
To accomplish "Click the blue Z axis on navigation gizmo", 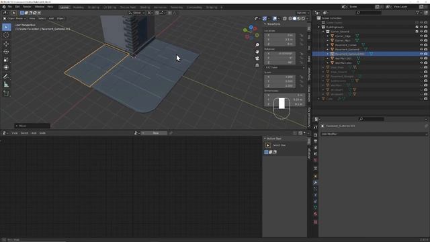I will click(251, 27).
